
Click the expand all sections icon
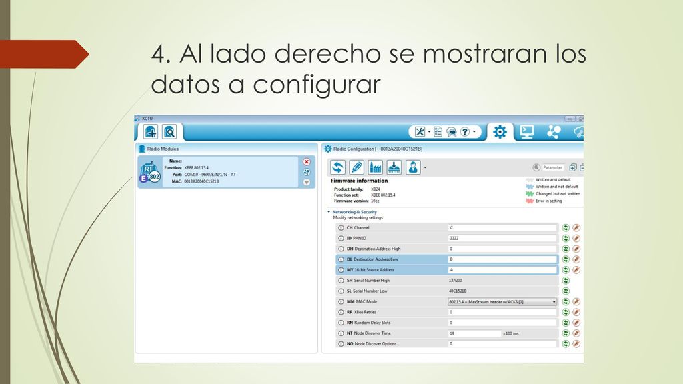pyautogui.click(x=573, y=167)
